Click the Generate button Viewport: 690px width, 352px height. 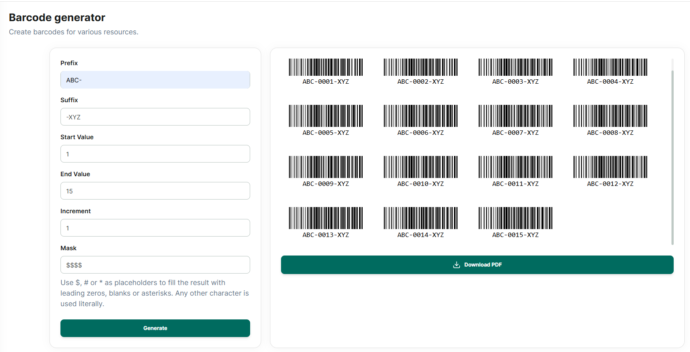pos(155,328)
